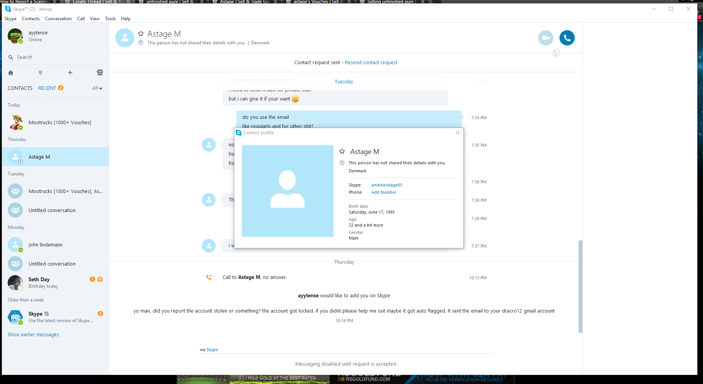Screen dimensions: 703x384
Task: Open Tuesday's Untitled conversation
Action: [55, 211]
